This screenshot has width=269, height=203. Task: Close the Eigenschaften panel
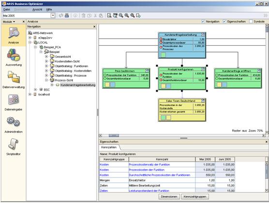[x=267, y=142]
